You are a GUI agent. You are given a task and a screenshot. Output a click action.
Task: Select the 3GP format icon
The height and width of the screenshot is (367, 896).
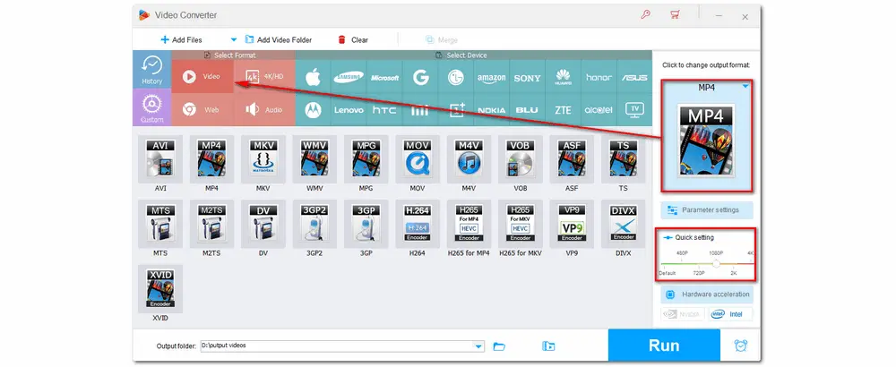(366, 223)
